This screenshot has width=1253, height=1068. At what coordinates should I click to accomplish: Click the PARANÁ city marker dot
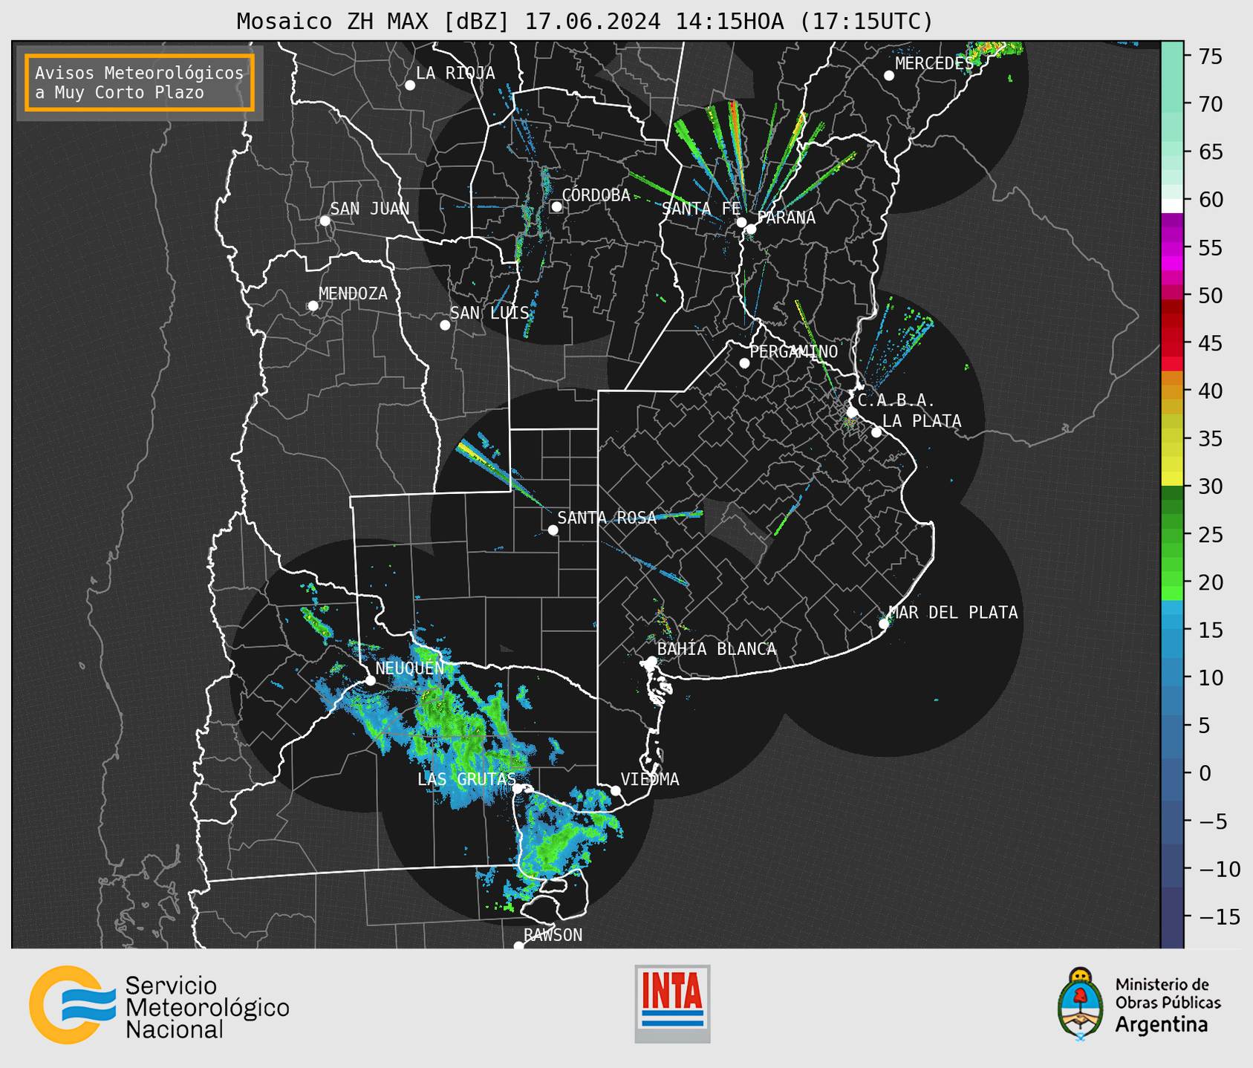752,229
